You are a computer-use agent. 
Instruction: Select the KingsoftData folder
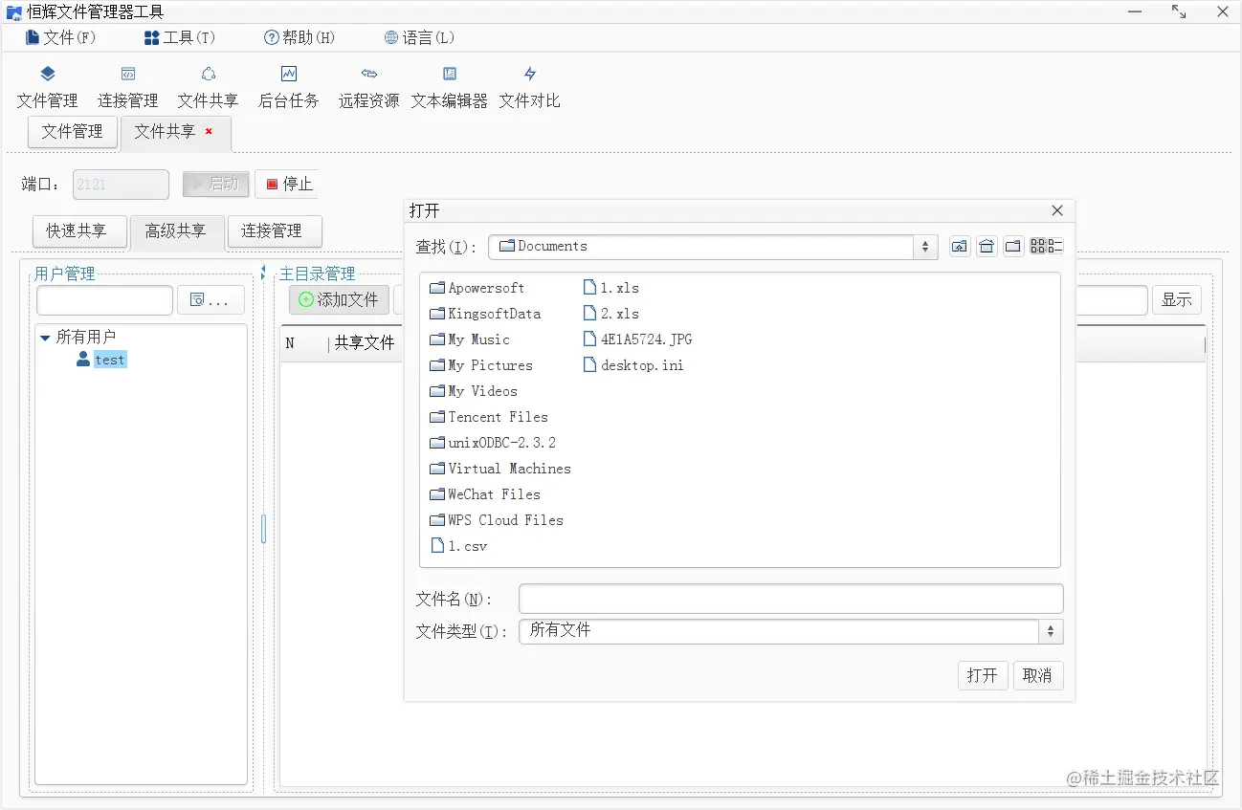[x=485, y=314]
